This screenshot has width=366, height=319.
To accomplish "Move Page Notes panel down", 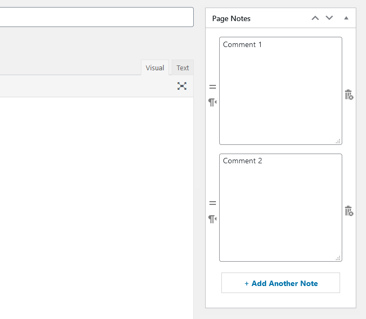I will pyautogui.click(x=329, y=18).
